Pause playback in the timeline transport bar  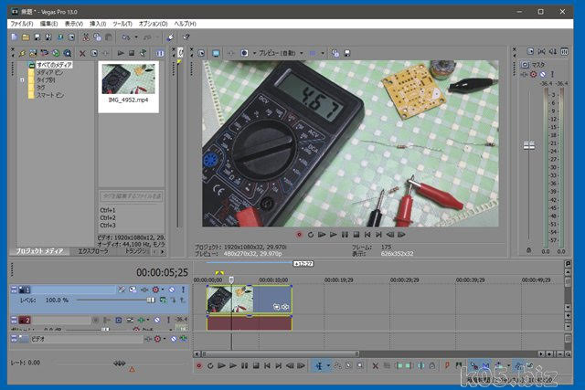pos(244,365)
